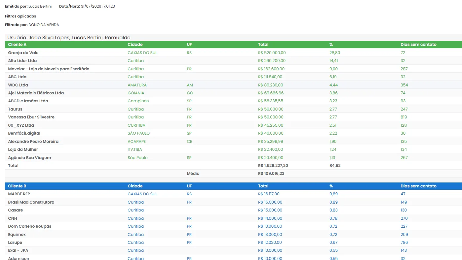Click the grand total R$ 1.526.227,20
The height and width of the screenshot is (260, 462).
pos(273,166)
